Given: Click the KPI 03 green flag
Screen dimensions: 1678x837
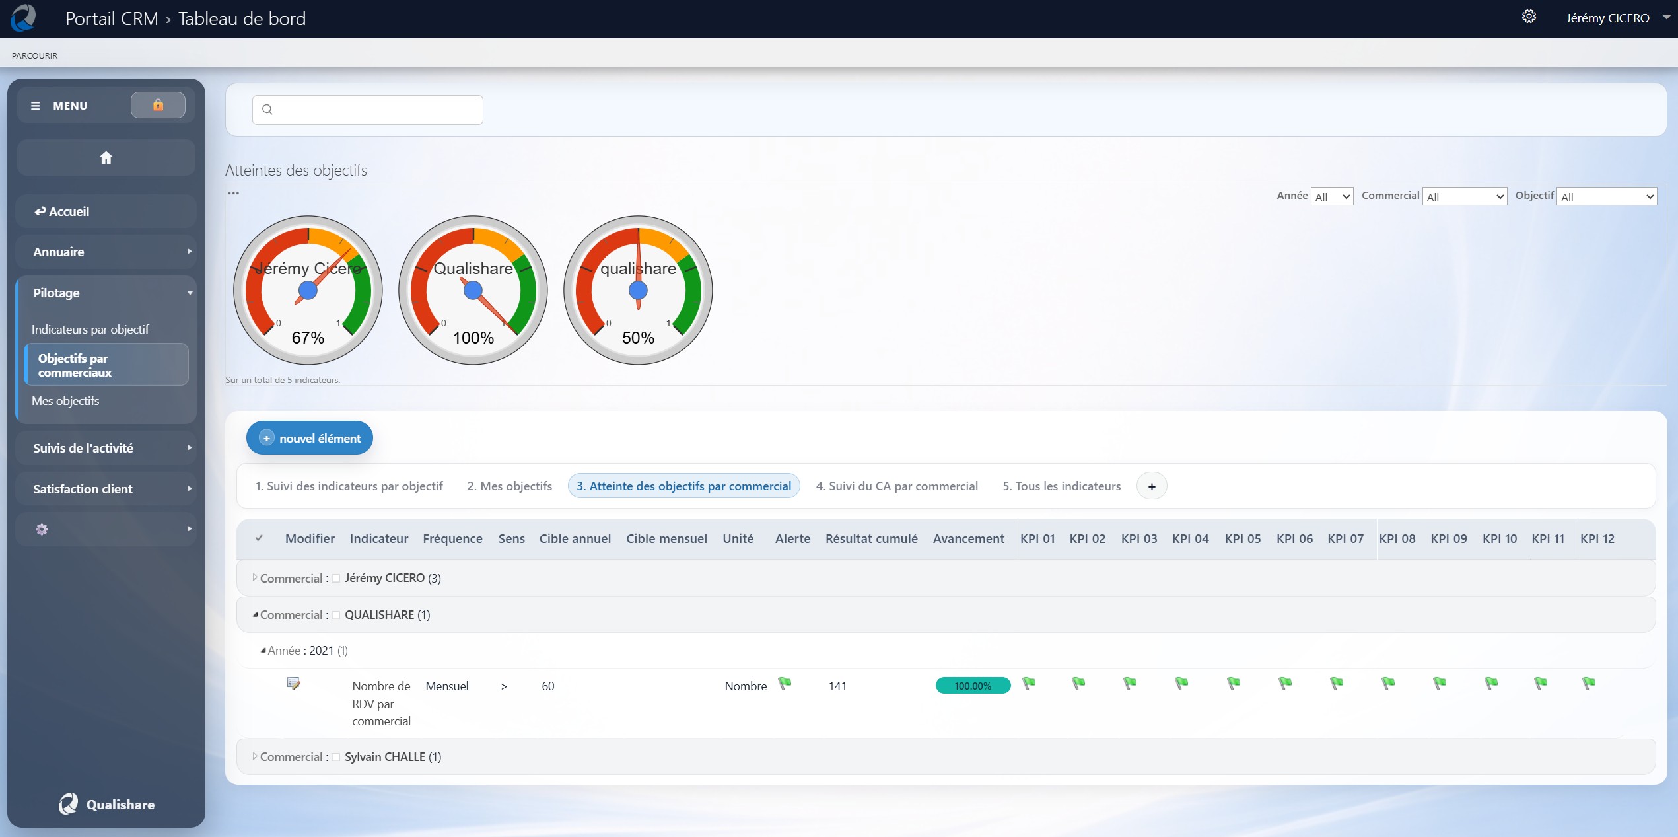Looking at the screenshot, I should pyautogui.click(x=1130, y=683).
